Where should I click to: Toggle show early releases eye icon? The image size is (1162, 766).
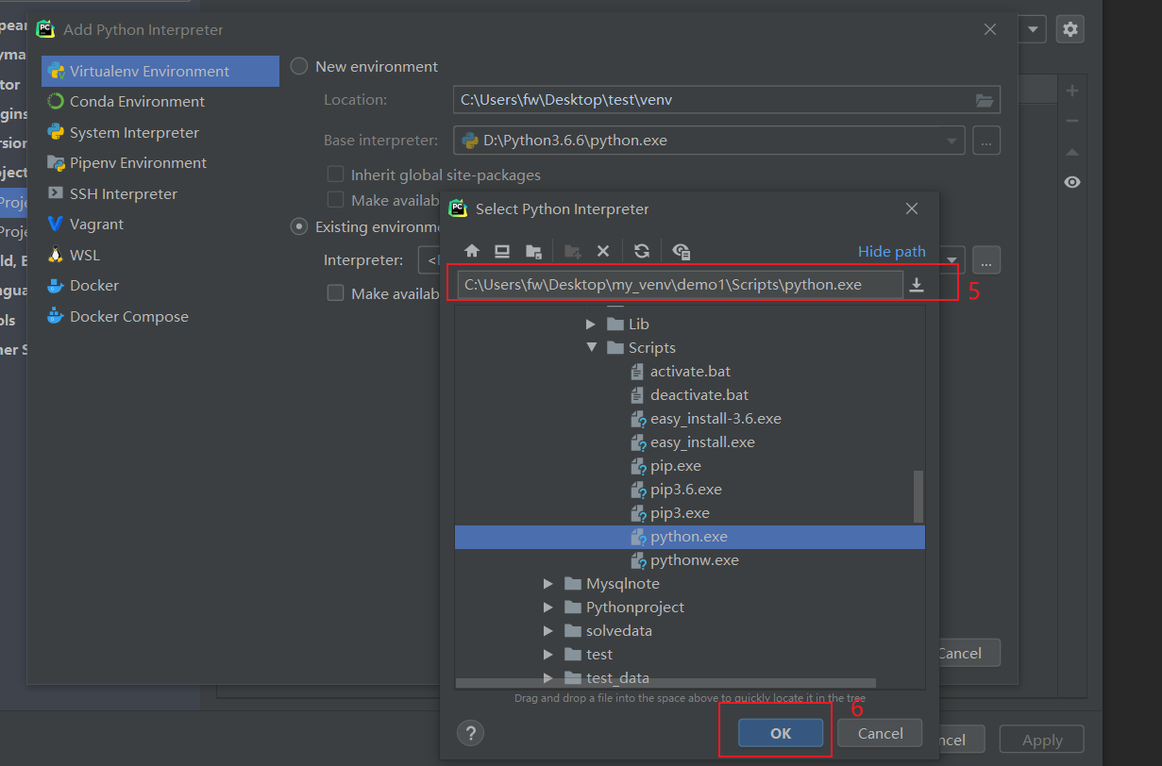(1071, 182)
